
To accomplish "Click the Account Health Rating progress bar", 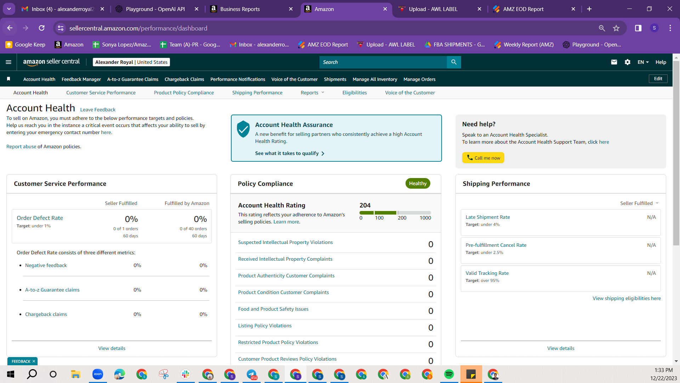I will click(395, 213).
